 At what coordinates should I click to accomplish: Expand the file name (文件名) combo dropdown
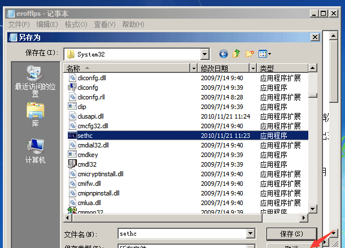(x=250, y=233)
